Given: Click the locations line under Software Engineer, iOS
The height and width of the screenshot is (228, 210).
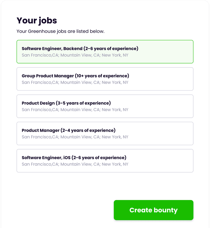Looking at the screenshot, I should click(75, 164).
